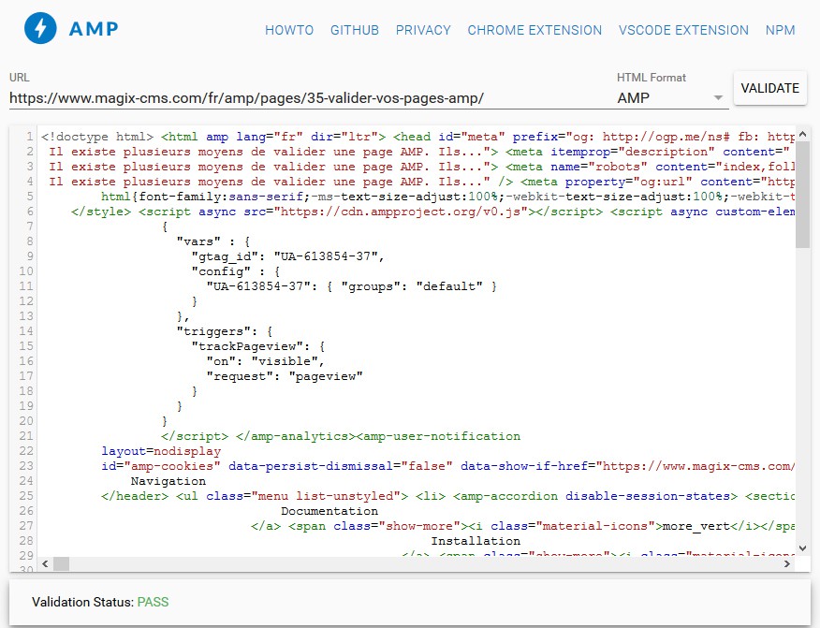Click the scroll up arrow in editor
Image resolution: width=820 pixels, height=628 pixels.
pyautogui.click(x=802, y=134)
